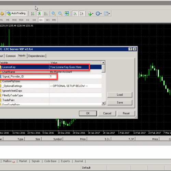Edit the Signal_Provider_ID value 1

75,77
